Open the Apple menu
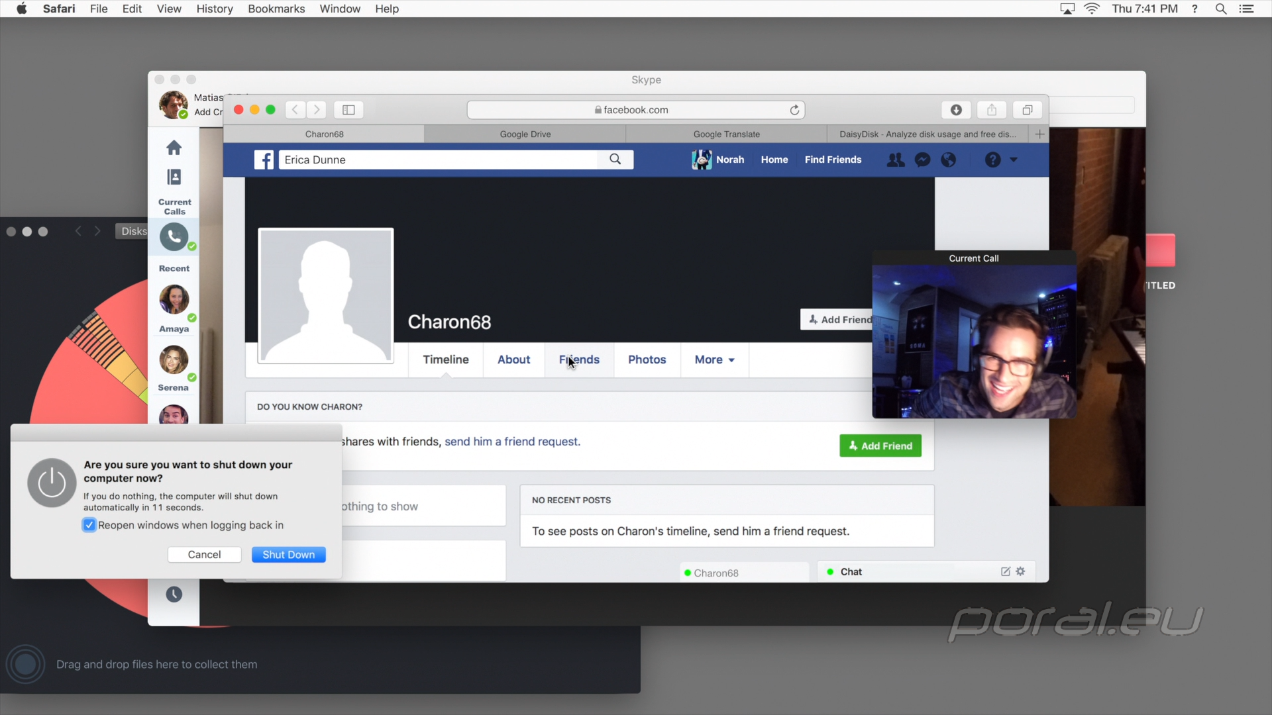 tap(22, 9)
